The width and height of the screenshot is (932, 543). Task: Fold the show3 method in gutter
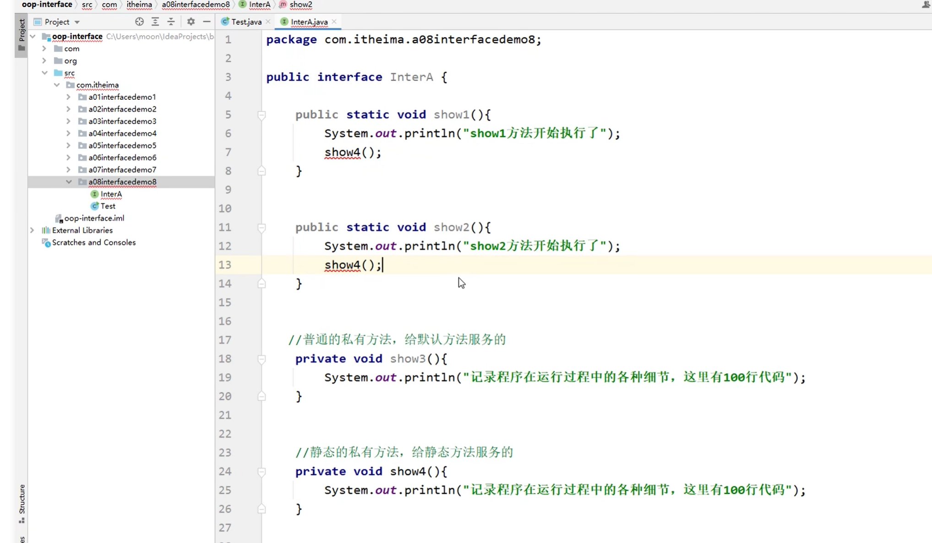pyautogui.click(x=262, y=359)
